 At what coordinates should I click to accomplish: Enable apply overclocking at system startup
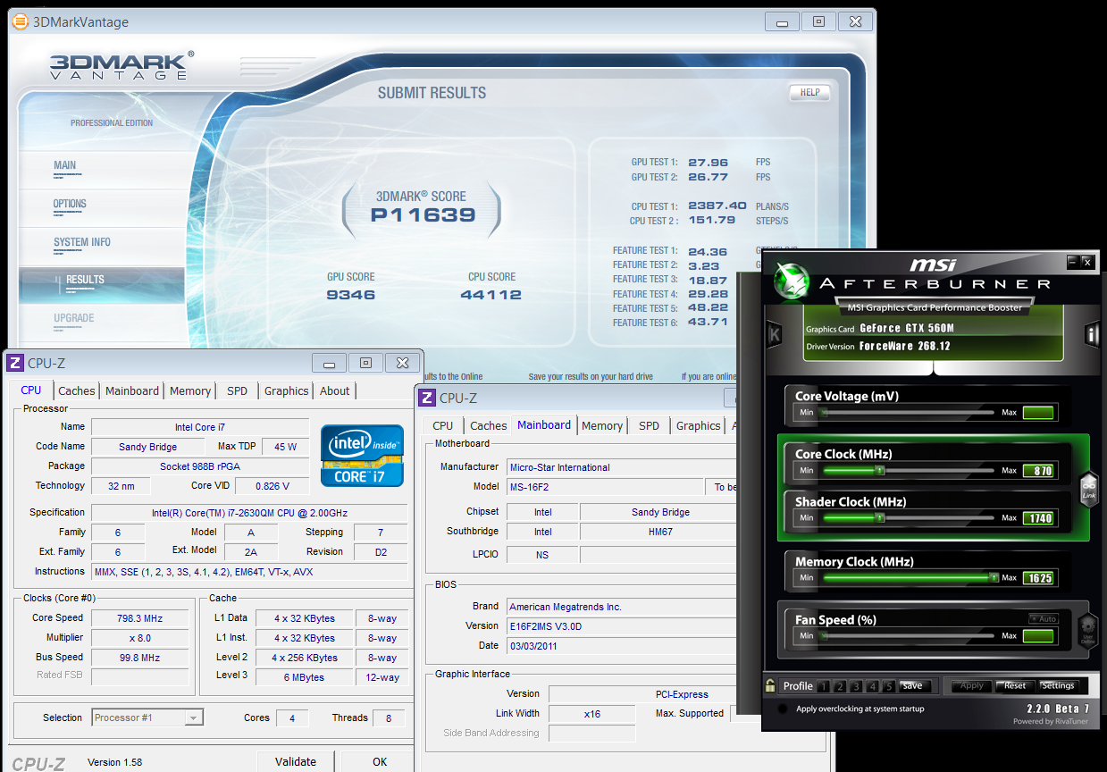tap(783, 709)
